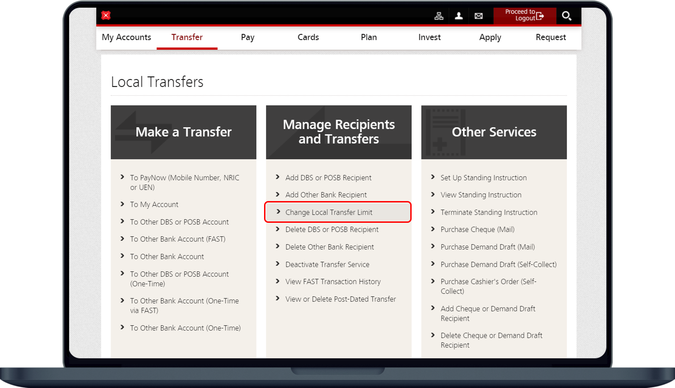Open the Request menu
The height and width of the screenshot is (388, 675).
coord(551,37)
